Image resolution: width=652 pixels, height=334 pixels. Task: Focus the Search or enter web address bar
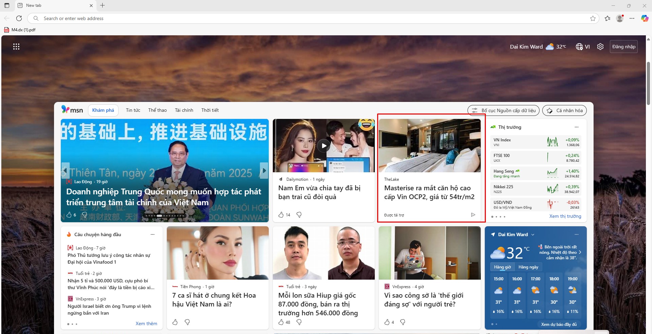click(x=313, y=18)
